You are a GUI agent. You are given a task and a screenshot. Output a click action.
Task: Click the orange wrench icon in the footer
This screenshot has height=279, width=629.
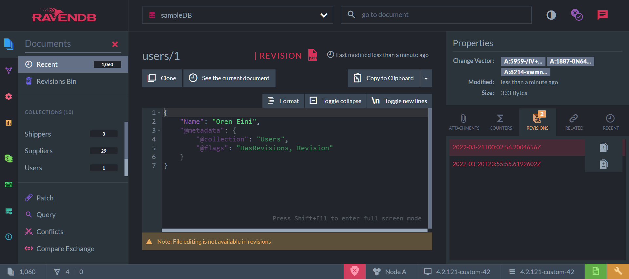[618, 271]
